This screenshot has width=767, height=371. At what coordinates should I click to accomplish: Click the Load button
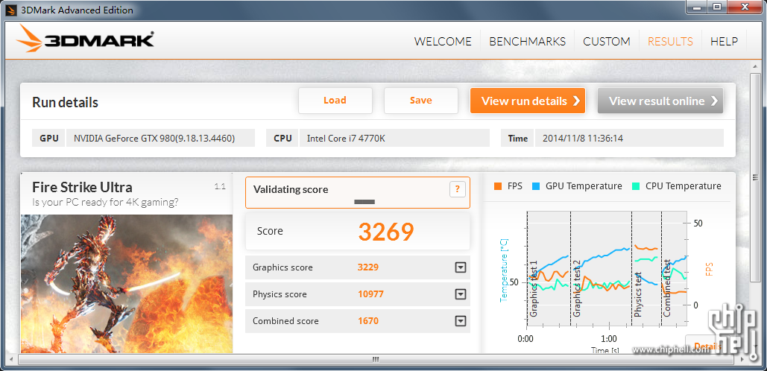click(335, 101)
